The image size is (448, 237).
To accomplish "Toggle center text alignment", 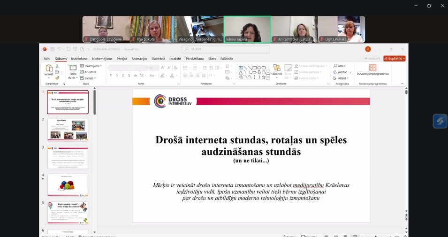I will tap(192, 75).
